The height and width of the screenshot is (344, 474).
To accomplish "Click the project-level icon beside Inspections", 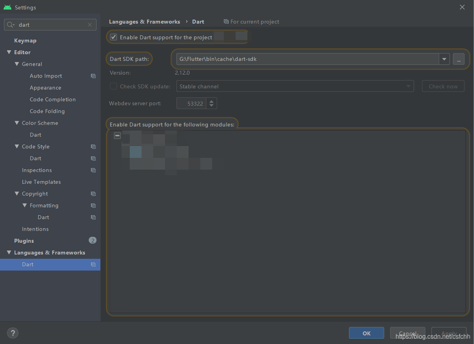I will (93, 170).
